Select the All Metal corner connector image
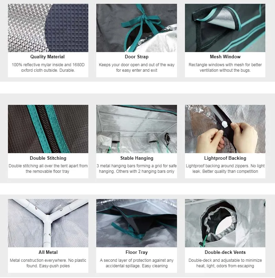Screen dimensions: 275x278 click(x=48, y=223)
